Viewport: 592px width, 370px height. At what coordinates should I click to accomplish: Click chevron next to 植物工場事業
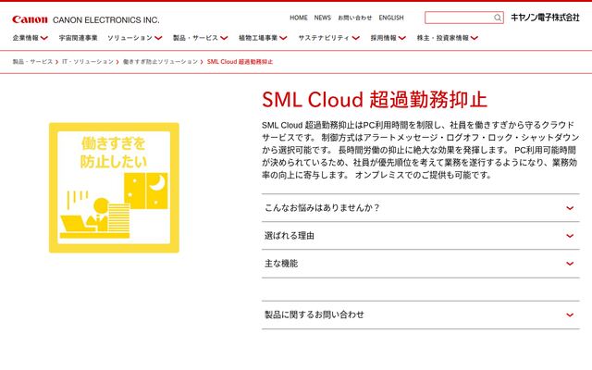point(283,38)
